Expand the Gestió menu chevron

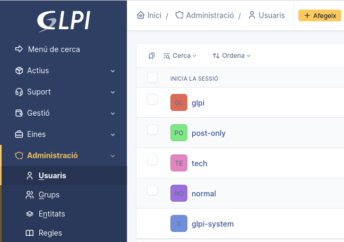(x=113, y=114)
